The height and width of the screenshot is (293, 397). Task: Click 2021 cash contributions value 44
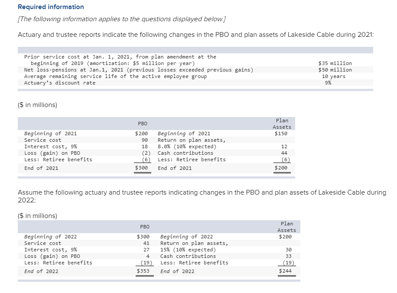[284, 153]
